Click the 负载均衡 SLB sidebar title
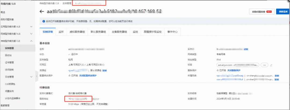The image size is (290, 110). click(x=8, y=4)
